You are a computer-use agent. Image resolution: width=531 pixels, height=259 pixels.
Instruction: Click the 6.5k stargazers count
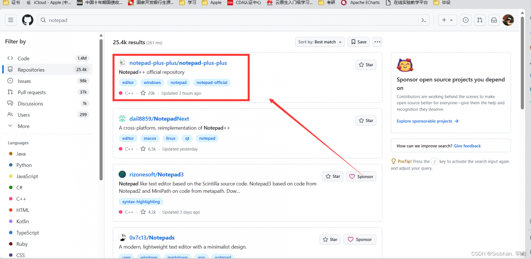point(148,149)
